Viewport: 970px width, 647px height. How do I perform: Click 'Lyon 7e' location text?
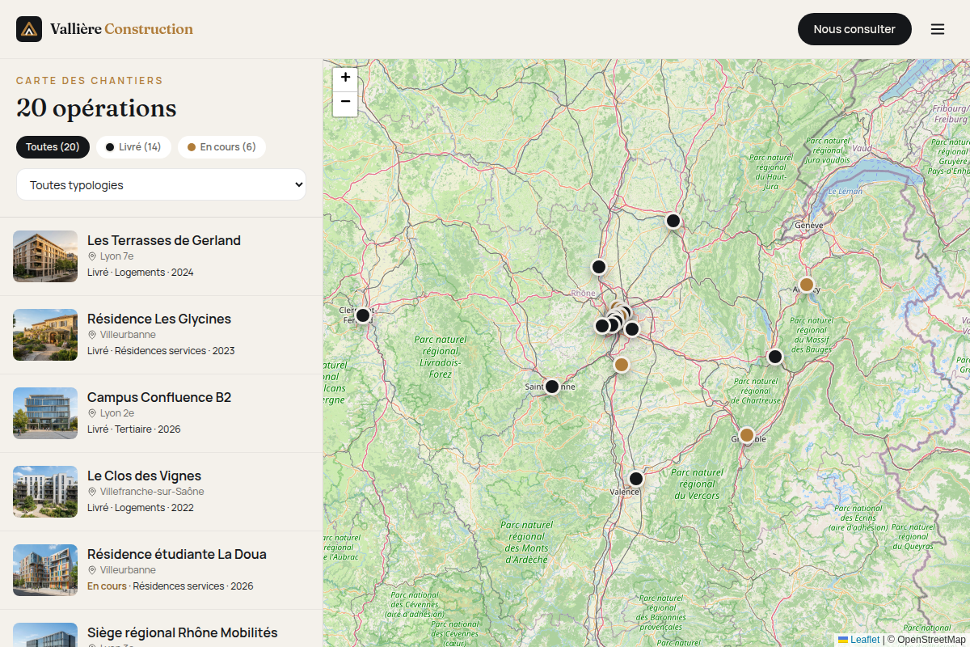pyautogui.click(x=117, y=256)
